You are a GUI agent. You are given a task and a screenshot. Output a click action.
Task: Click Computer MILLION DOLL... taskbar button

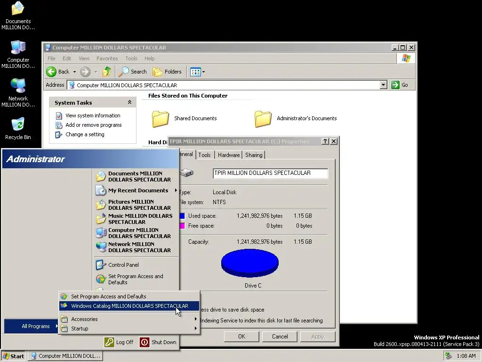(x=65, y=356)
